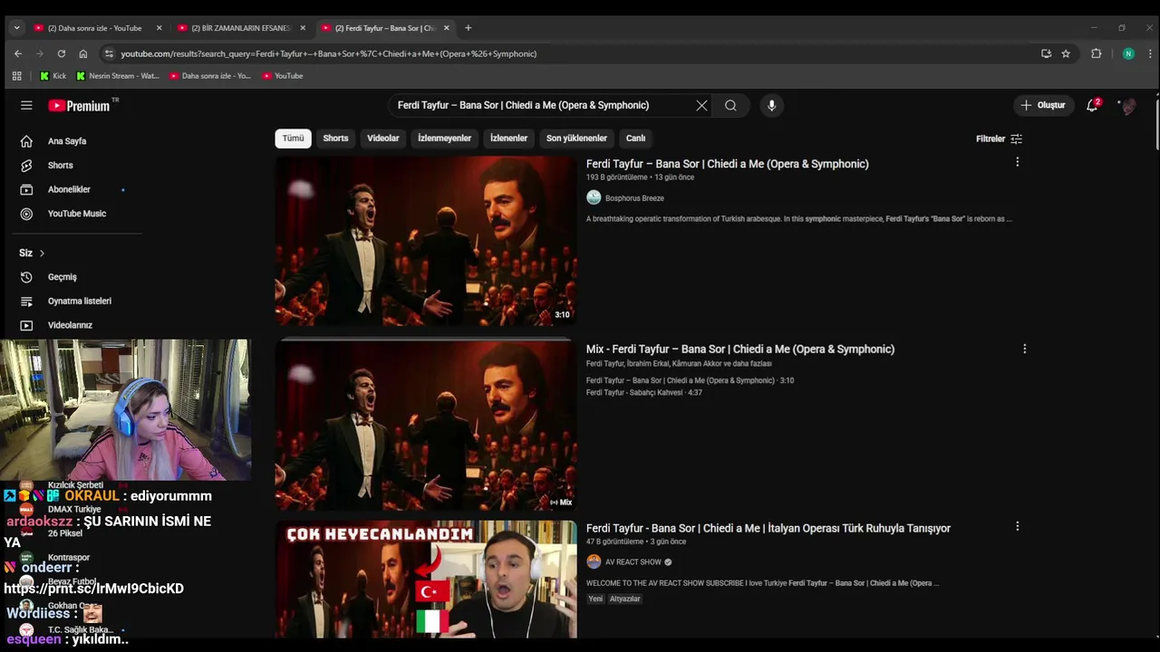
Task: Go back with browser back arrow
Action: [17, 53]
